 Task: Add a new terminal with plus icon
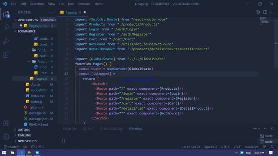pos(255,128)
